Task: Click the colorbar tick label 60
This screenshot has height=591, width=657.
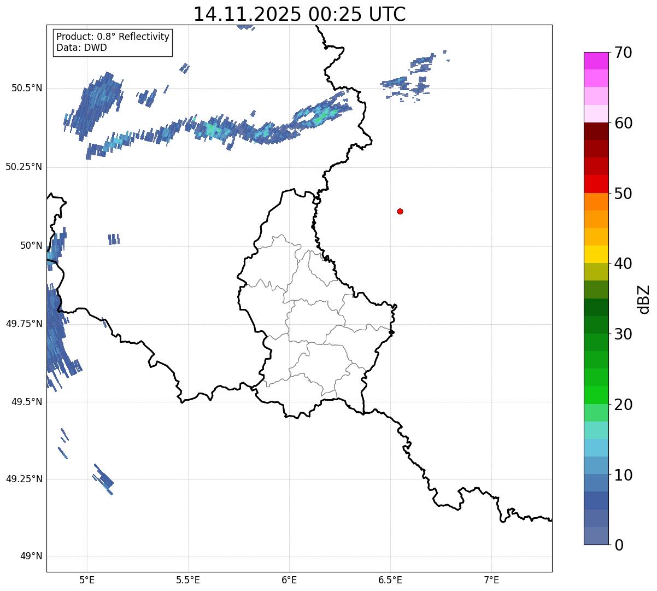Action: [623, 123]
